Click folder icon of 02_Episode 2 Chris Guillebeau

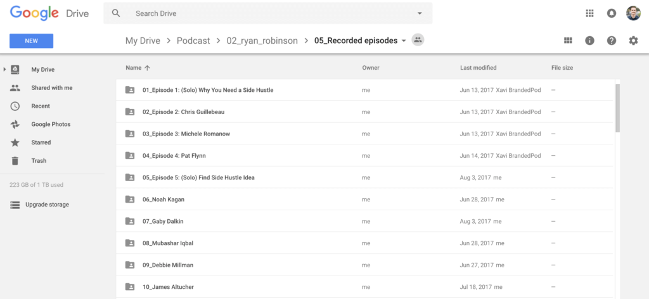click(130, 111)
